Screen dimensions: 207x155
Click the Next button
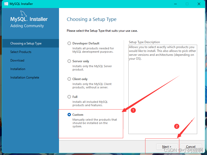(167, 147)
